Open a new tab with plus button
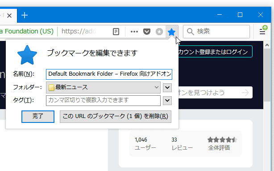This screenshot has width=274, height=171. click(25, 15)
